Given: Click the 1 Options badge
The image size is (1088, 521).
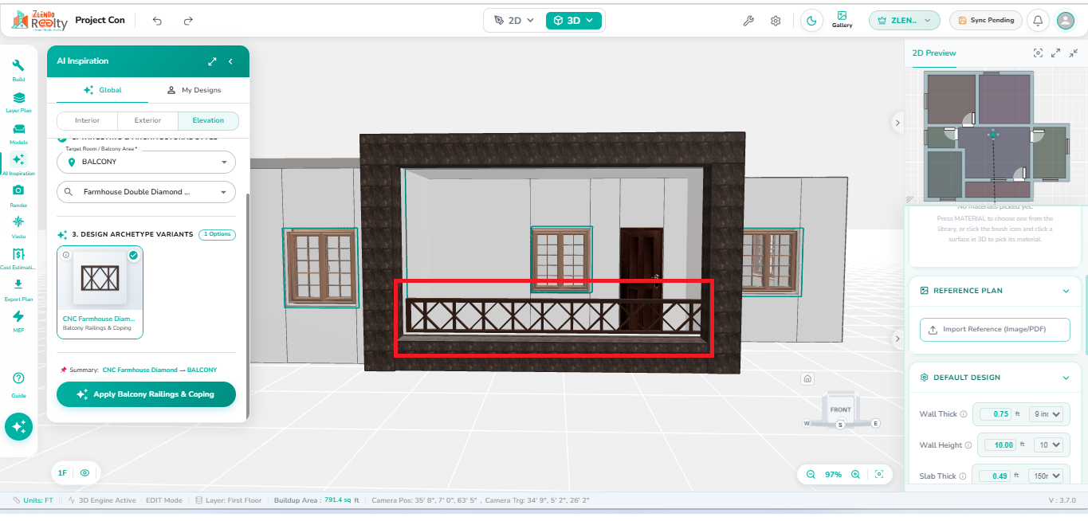Looking at the screenshot, I should coord(217,234).
